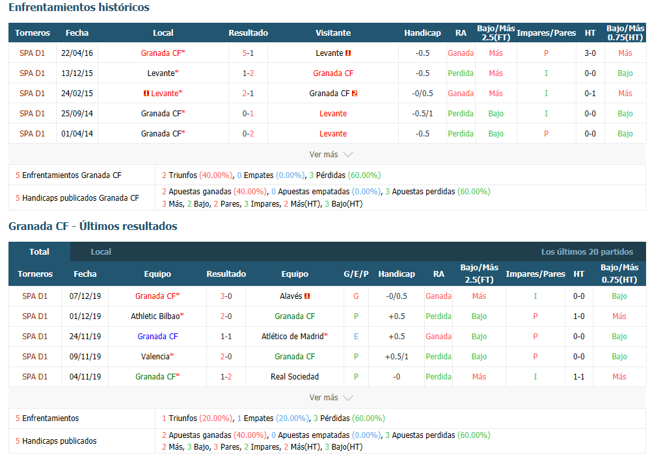The height and width of the screenshot is (462, 663).
Task: Click E result marker on 24/11/19
Action: click(x=356, y=337)
